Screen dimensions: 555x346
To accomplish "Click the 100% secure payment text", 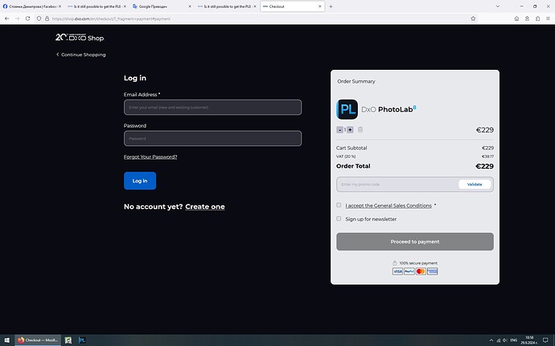I will coord(418,263).
